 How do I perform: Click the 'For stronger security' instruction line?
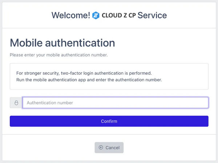[84, 73]
